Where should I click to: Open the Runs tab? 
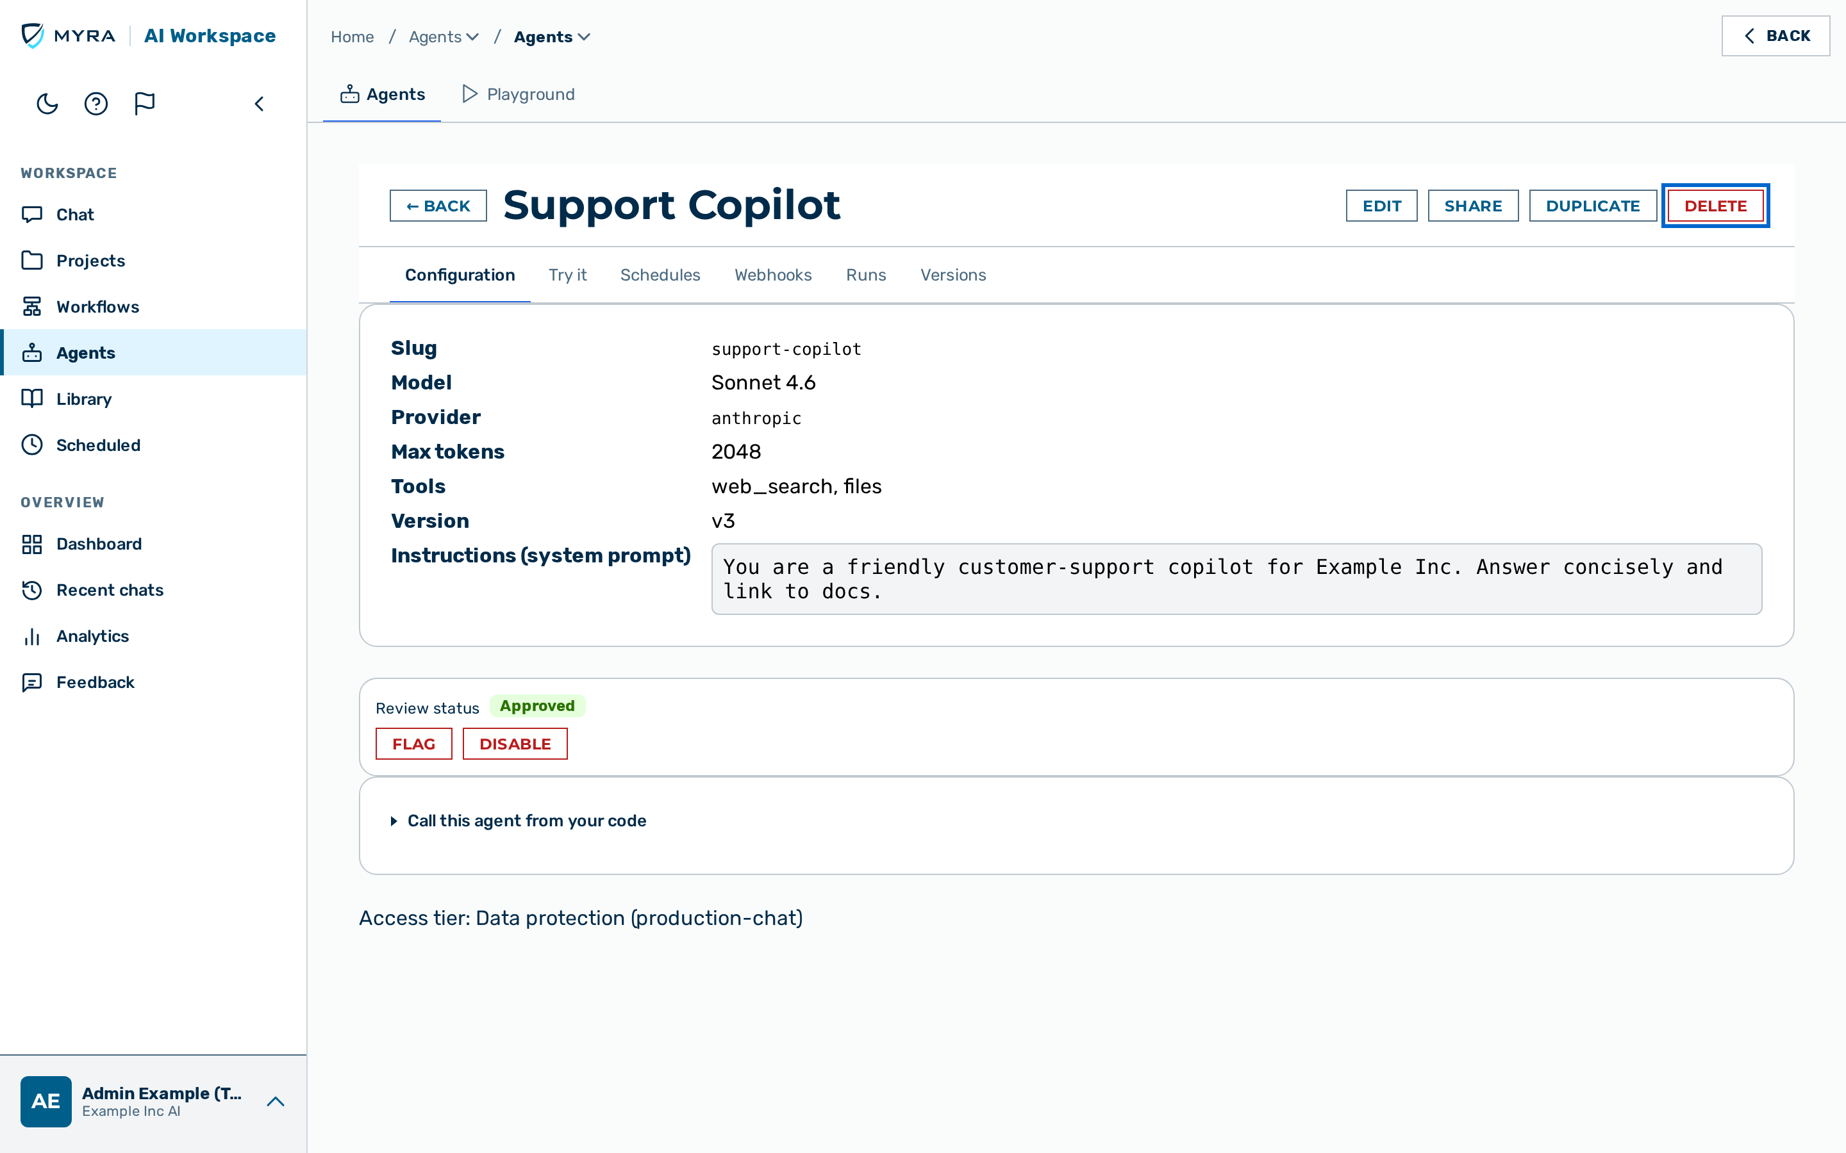click(x=866, y=275)
